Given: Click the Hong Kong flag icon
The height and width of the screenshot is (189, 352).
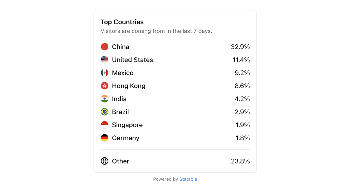Looking at the screenshot, I should pyautogui.click(x=105, y=86).
